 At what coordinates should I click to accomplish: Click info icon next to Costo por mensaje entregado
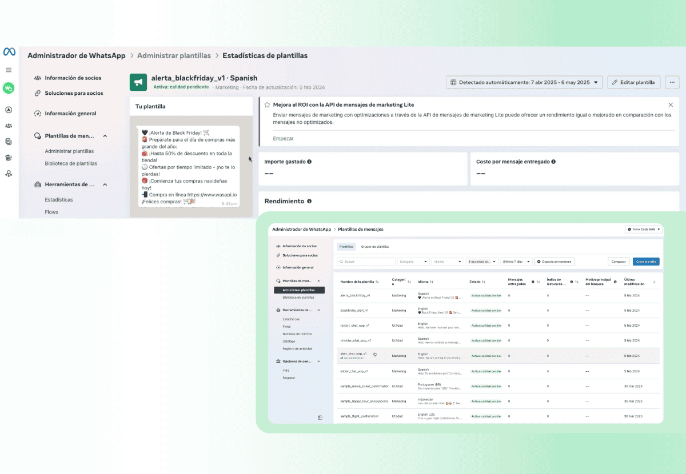553,162
